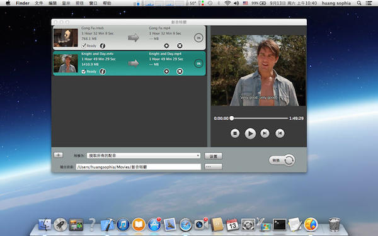The width and height of the screenshot is (378, 236).
Task: Open gear settings for Knight and Day.mp4
Action: (166, 71)
